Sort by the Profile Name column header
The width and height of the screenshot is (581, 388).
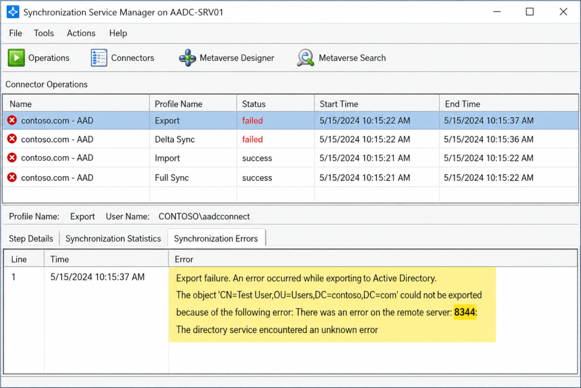point(193,104)
